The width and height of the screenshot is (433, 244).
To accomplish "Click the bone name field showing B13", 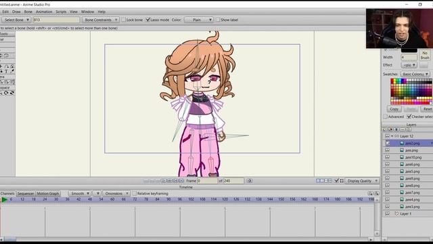I will tap(56, 20).
